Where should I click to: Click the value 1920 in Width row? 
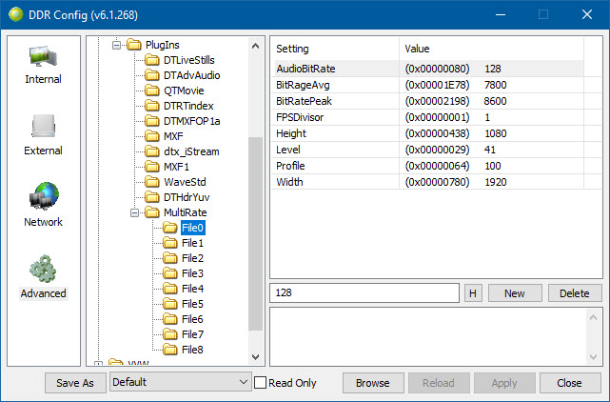(495, 182)
